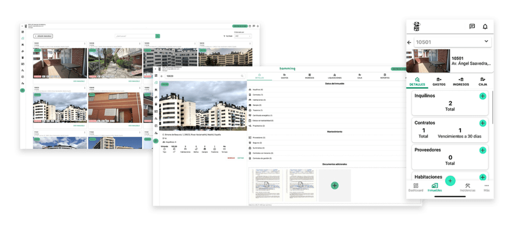Switch to LIQUIDACIONES tab in detail window
529x228 pixels.
click(335, 77)
